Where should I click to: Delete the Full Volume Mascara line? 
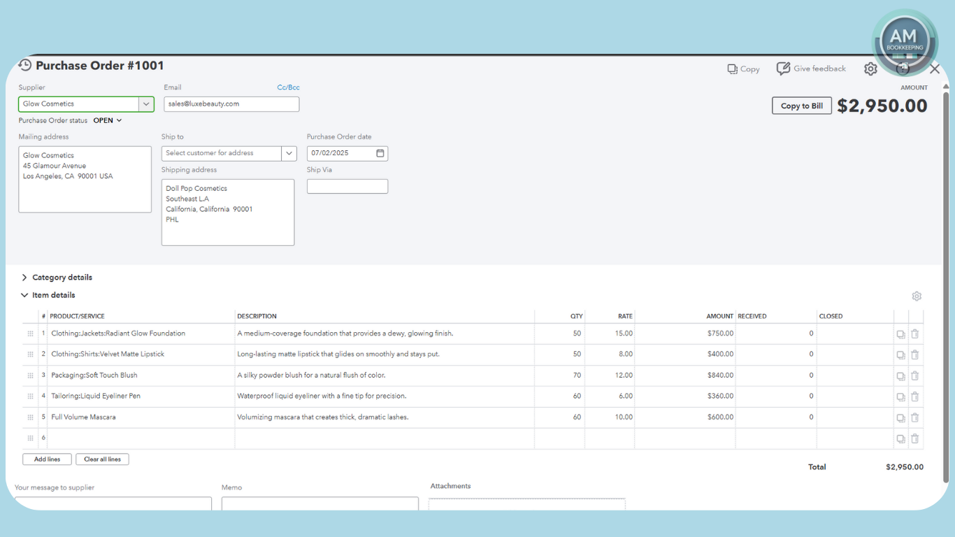tap(914, 418)
